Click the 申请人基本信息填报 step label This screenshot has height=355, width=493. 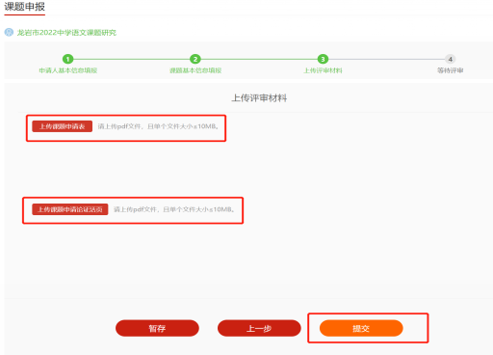click(68, 70)
